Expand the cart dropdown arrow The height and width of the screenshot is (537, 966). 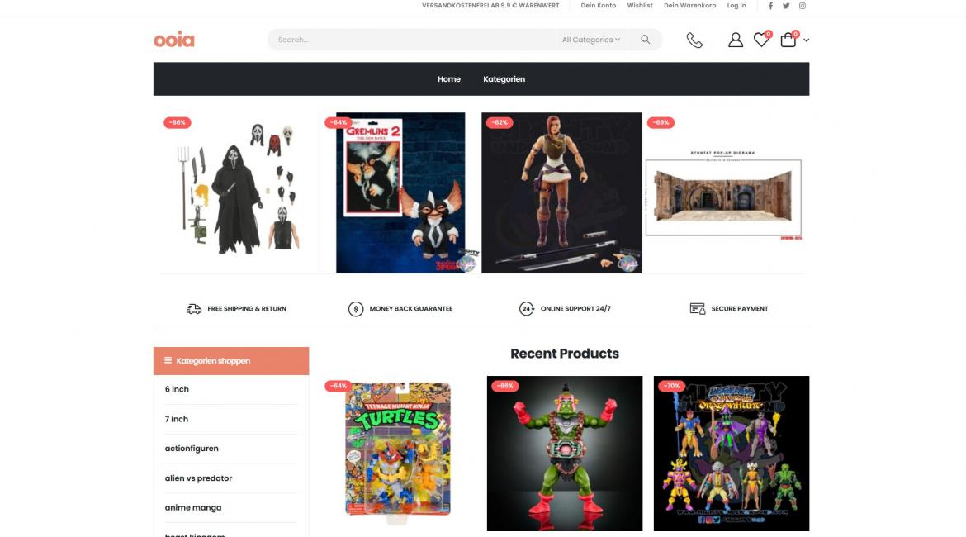[806, 40]
